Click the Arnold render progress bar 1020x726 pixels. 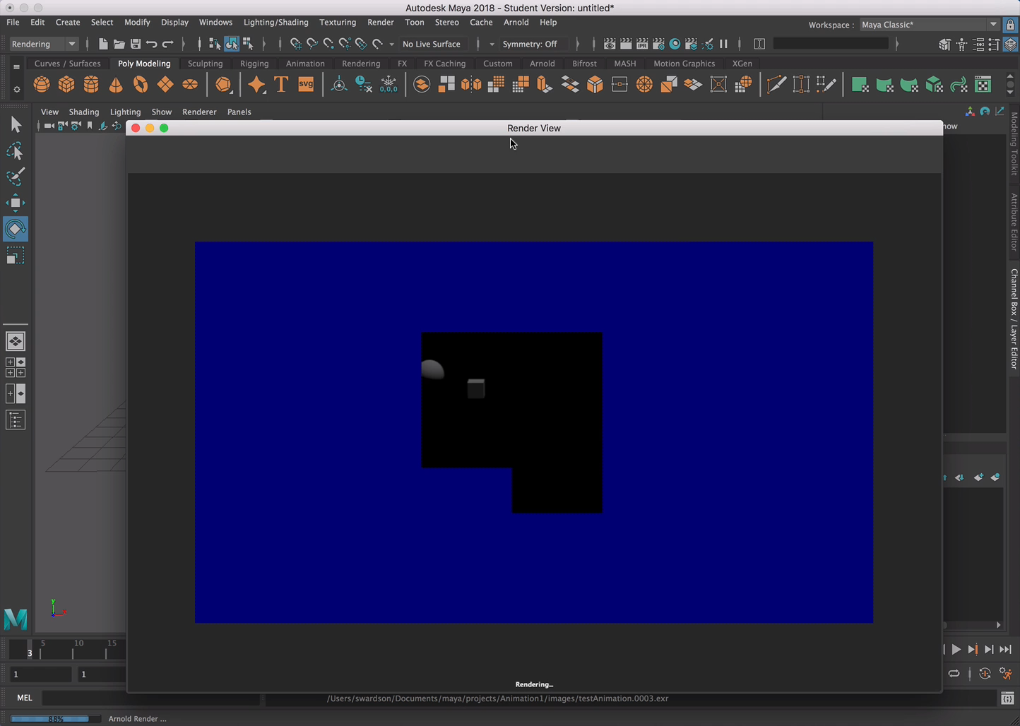point(54,718)
